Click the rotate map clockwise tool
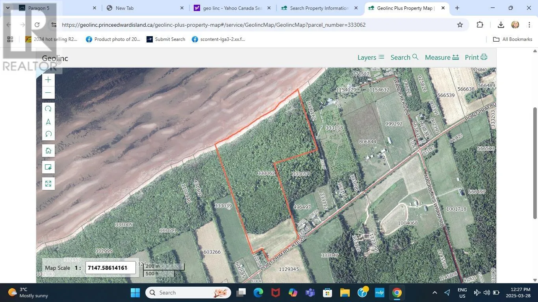Viewport: 538px width, 302px height. click(x=48, y=109)
